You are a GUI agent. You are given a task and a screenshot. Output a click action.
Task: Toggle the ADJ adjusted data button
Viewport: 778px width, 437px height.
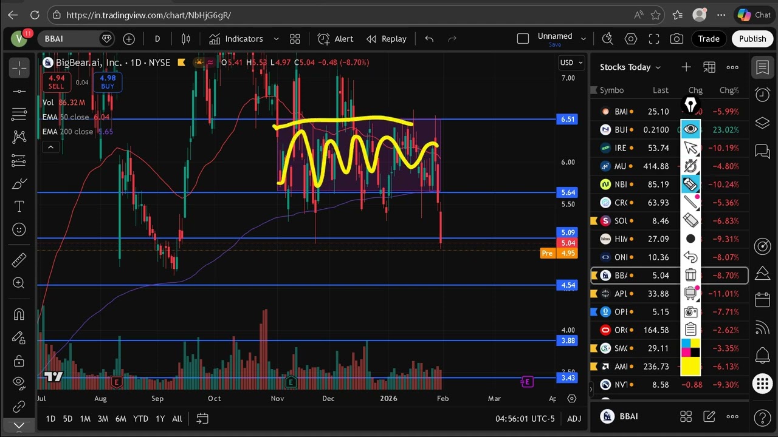[x=574, y=419]
